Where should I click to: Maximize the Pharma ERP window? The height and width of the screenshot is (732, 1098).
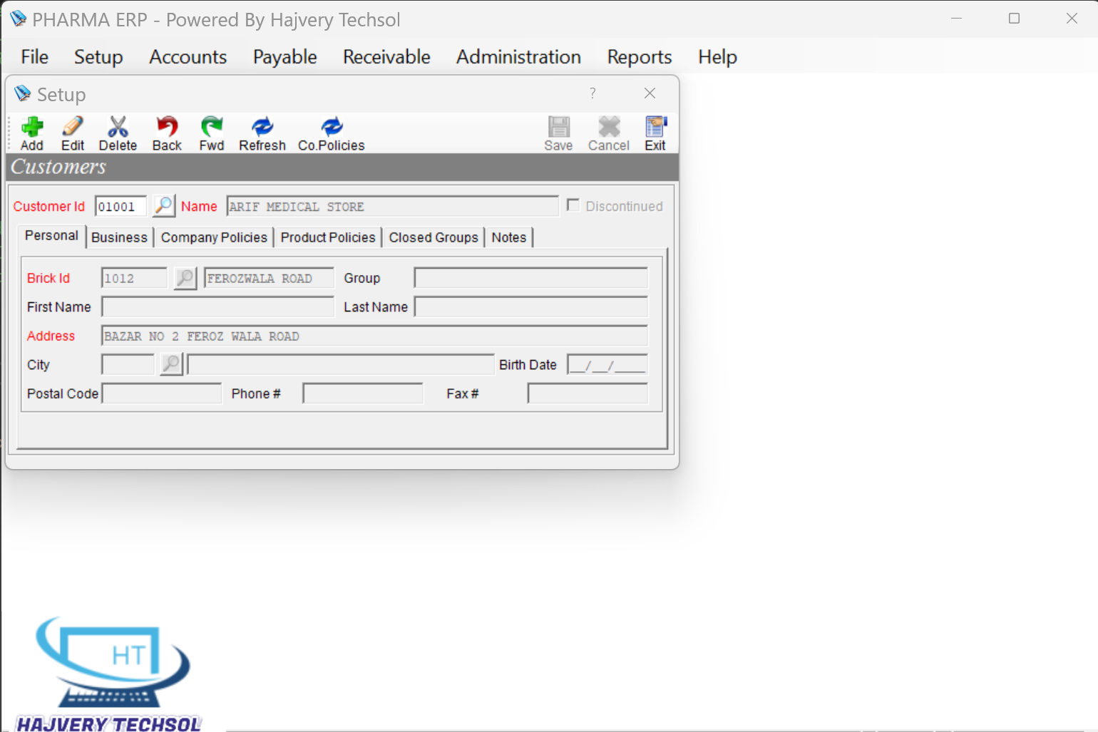[1014, 19]
